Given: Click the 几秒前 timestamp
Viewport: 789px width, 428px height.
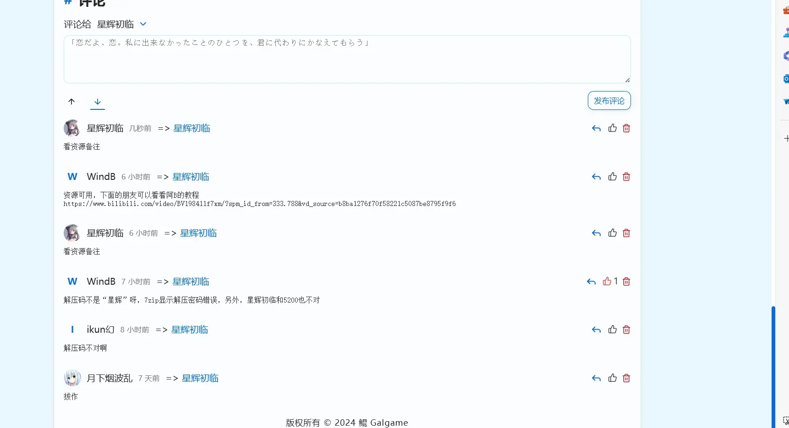Looking at the screenshot, I should [140, 129].
